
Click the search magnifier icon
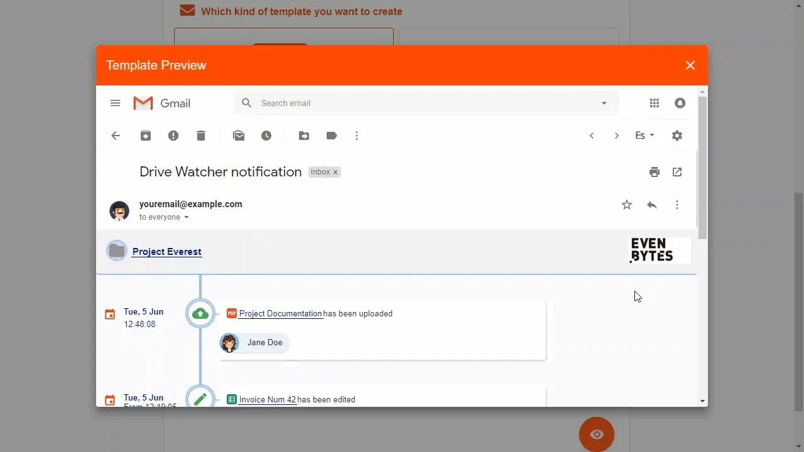pos(247,103)
